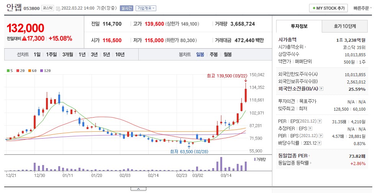Image resolution: width=375 pixels, height=193 pixels.
Task: Select the 1일 line chart period
Action: pyautogui.click(x=37, y=54)
